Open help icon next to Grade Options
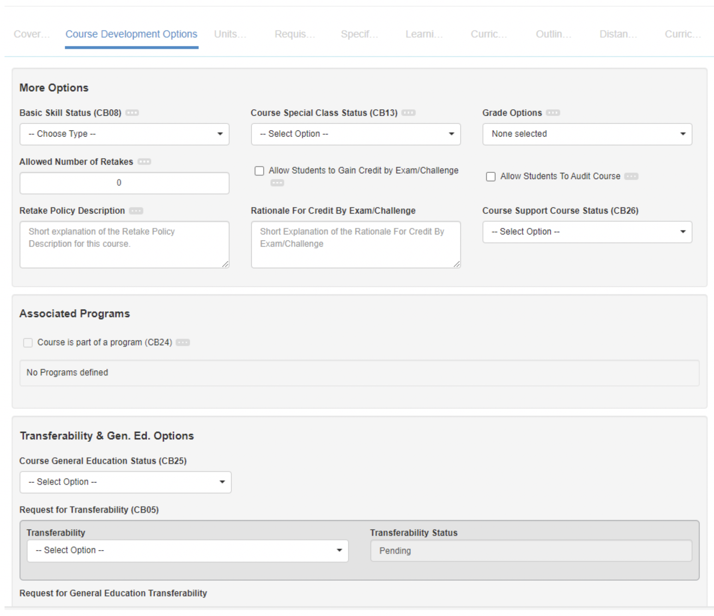This screenshot has width=714, height=616. pyautogui.click(x=553, y=113)
